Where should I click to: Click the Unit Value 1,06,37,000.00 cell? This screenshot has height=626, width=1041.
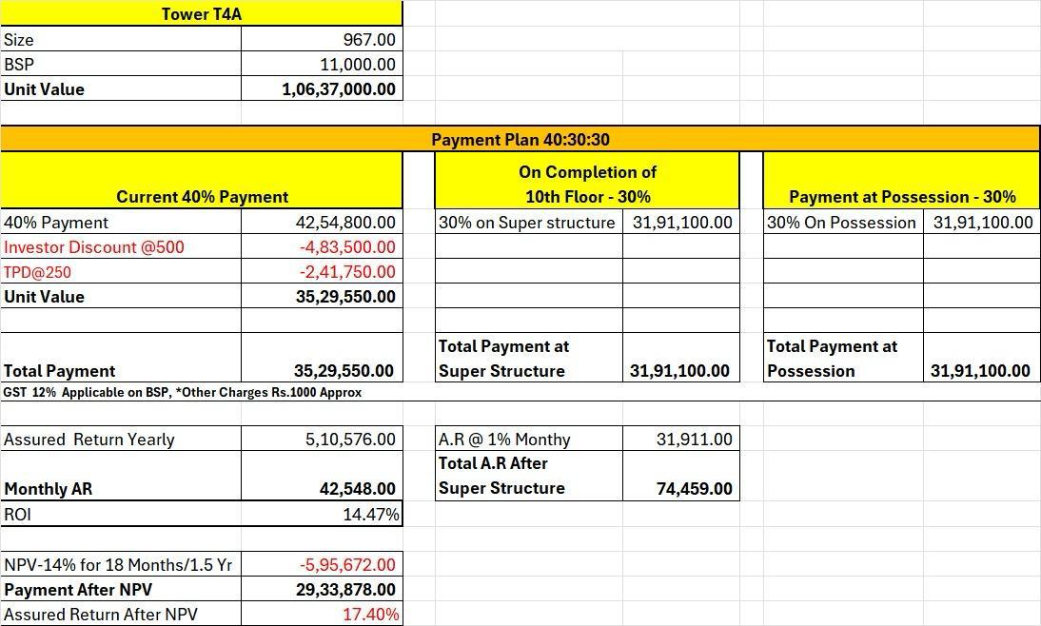(322, 89)
